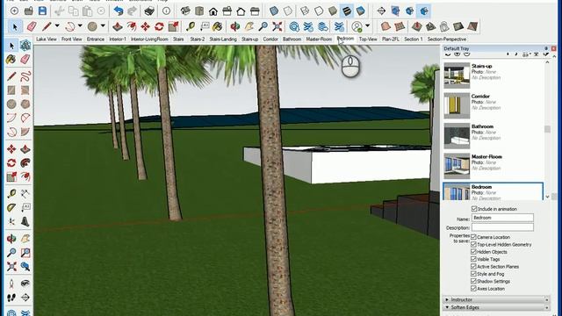Click the scene Description input field

pos(502,227)
